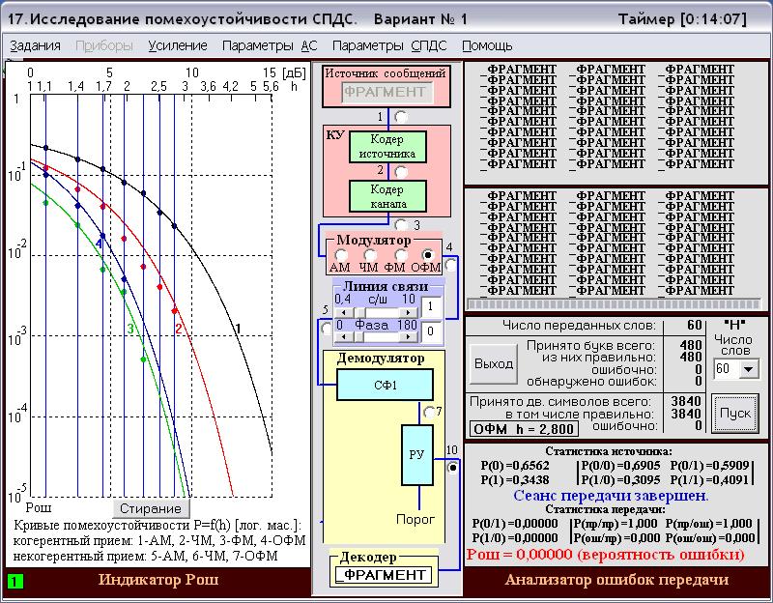Click the Принято дв. символов всего label

(560, 402)
